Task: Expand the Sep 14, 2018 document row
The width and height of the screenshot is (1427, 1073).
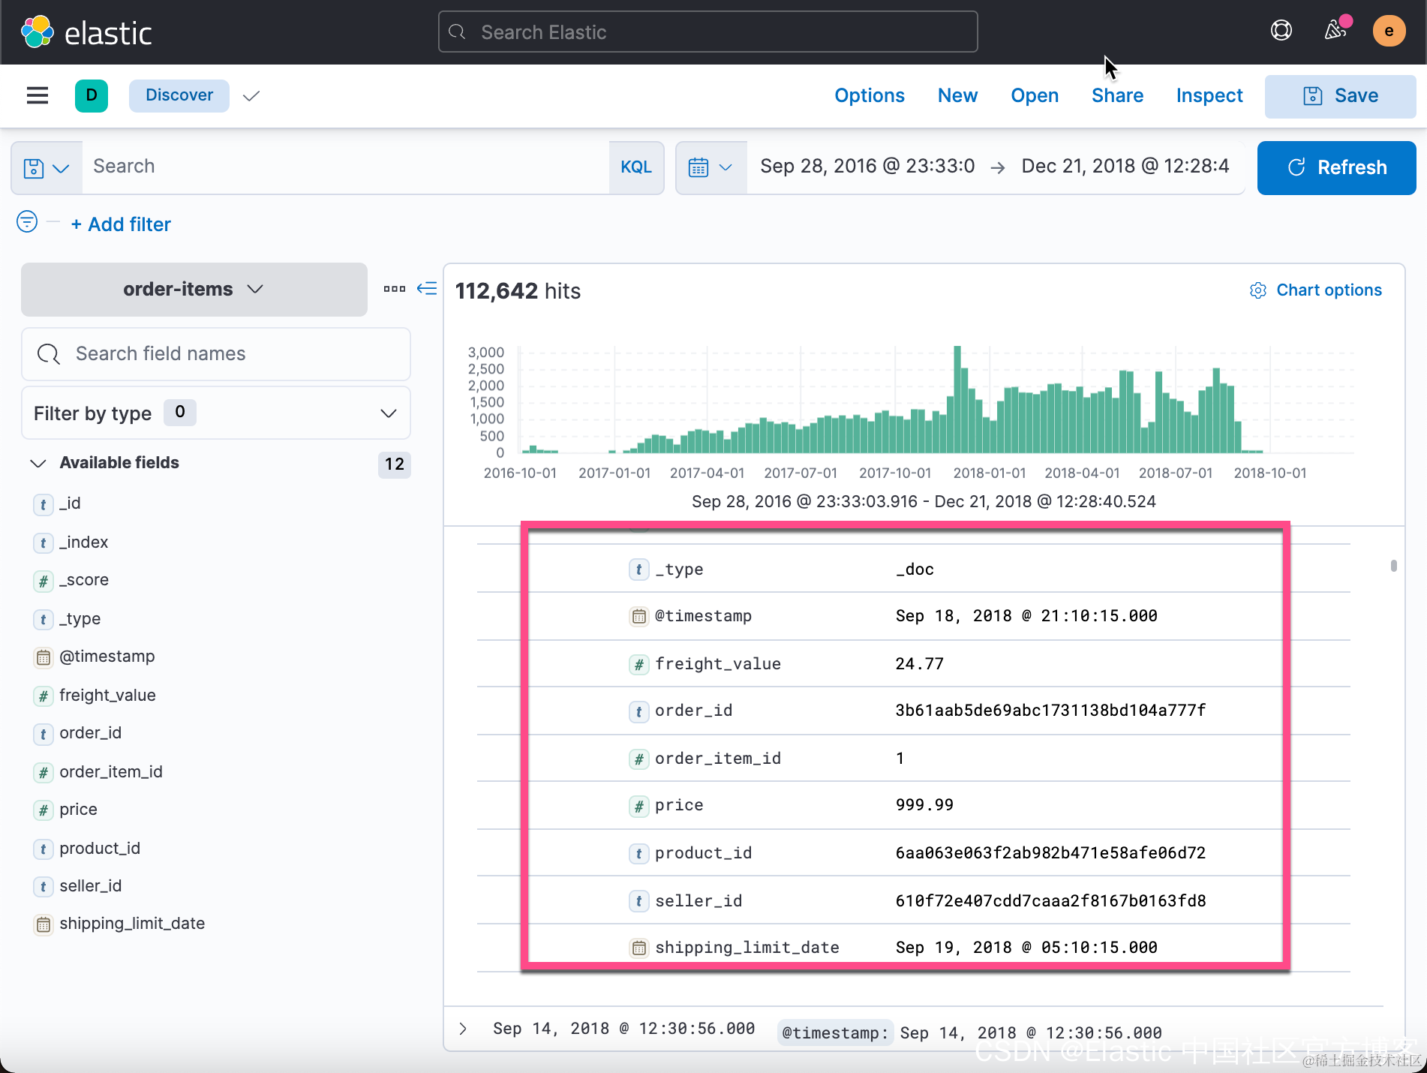Action: pyautogui.click(x=463, y=1028)
